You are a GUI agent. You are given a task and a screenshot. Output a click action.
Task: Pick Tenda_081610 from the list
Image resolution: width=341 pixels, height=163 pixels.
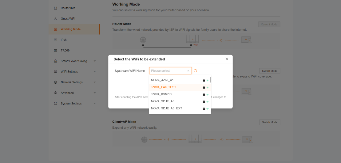coord(161,94)
